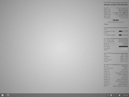Click the '2.67GiB/9.28GiB' home usage
Viewport: 129px width, 97px height.
109,35
